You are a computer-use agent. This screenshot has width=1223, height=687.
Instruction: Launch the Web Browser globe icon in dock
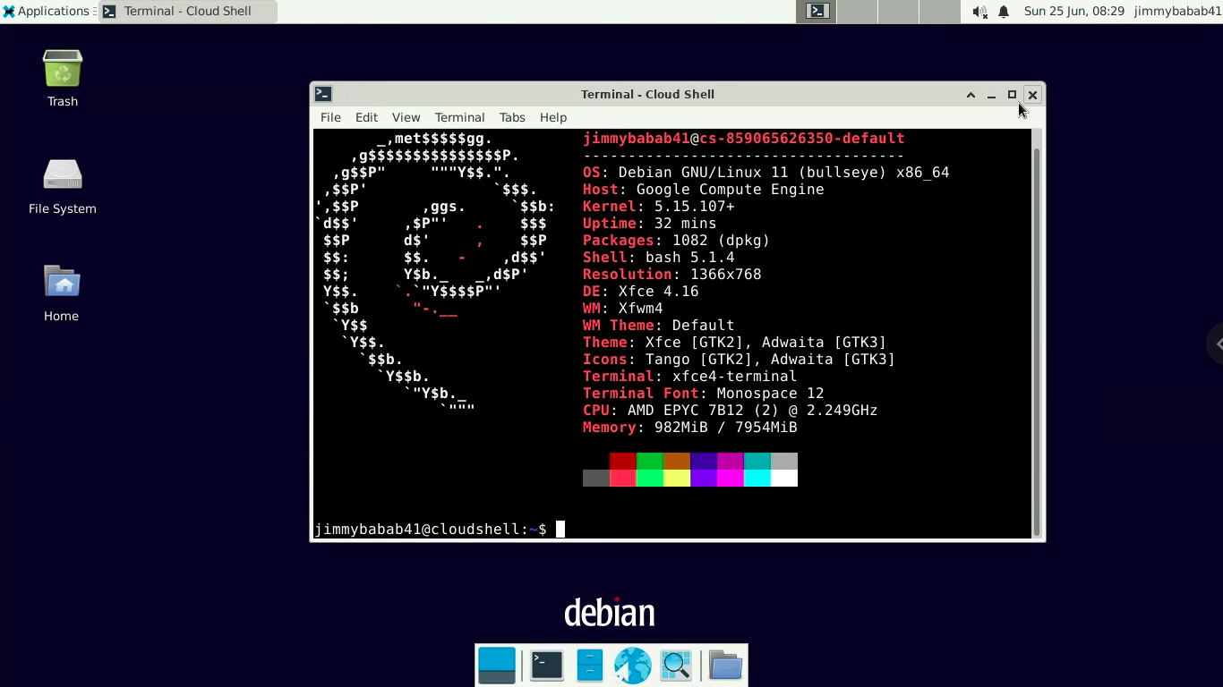point(632,666)
